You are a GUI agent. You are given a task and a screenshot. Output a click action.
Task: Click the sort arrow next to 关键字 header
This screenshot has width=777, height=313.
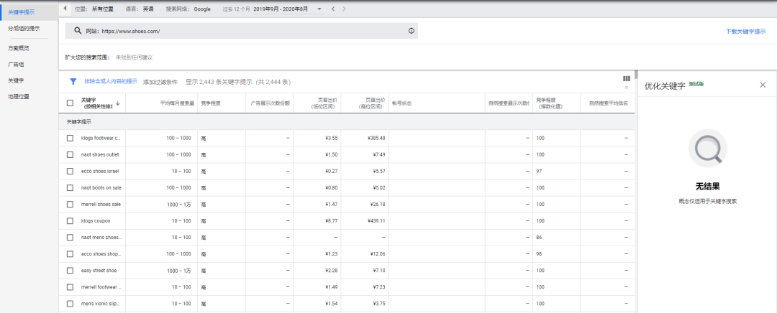118,103
